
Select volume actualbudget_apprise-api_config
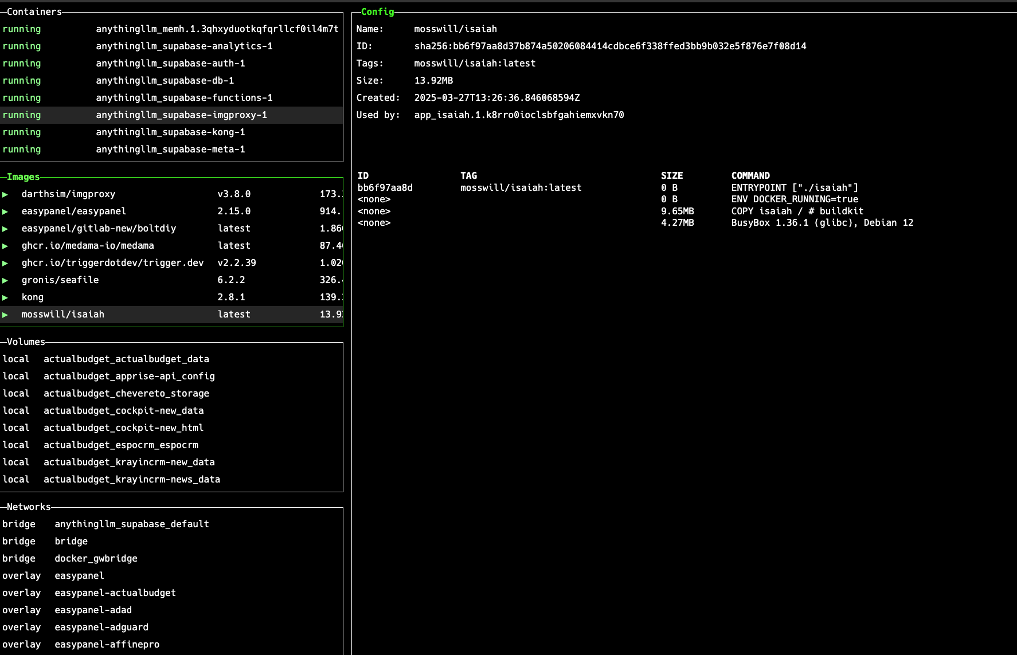tap(129, 376)
